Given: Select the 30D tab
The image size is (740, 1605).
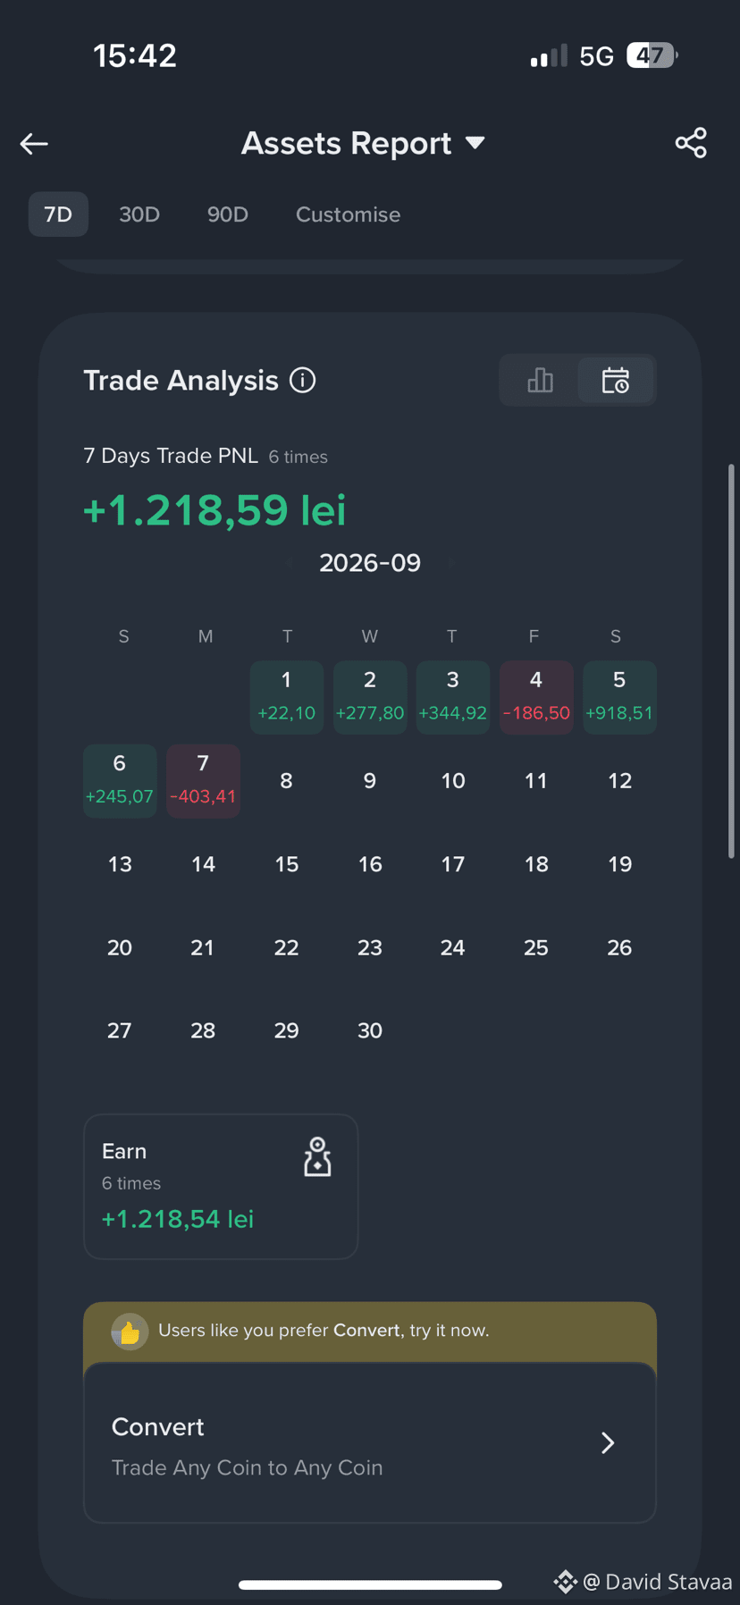Looking at the screenshot, I should (139, 214).
